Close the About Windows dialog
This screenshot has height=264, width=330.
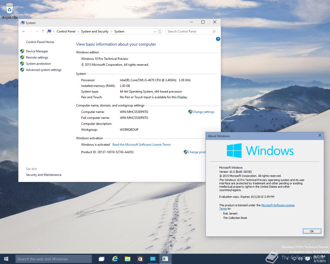[x=320, y=135]
